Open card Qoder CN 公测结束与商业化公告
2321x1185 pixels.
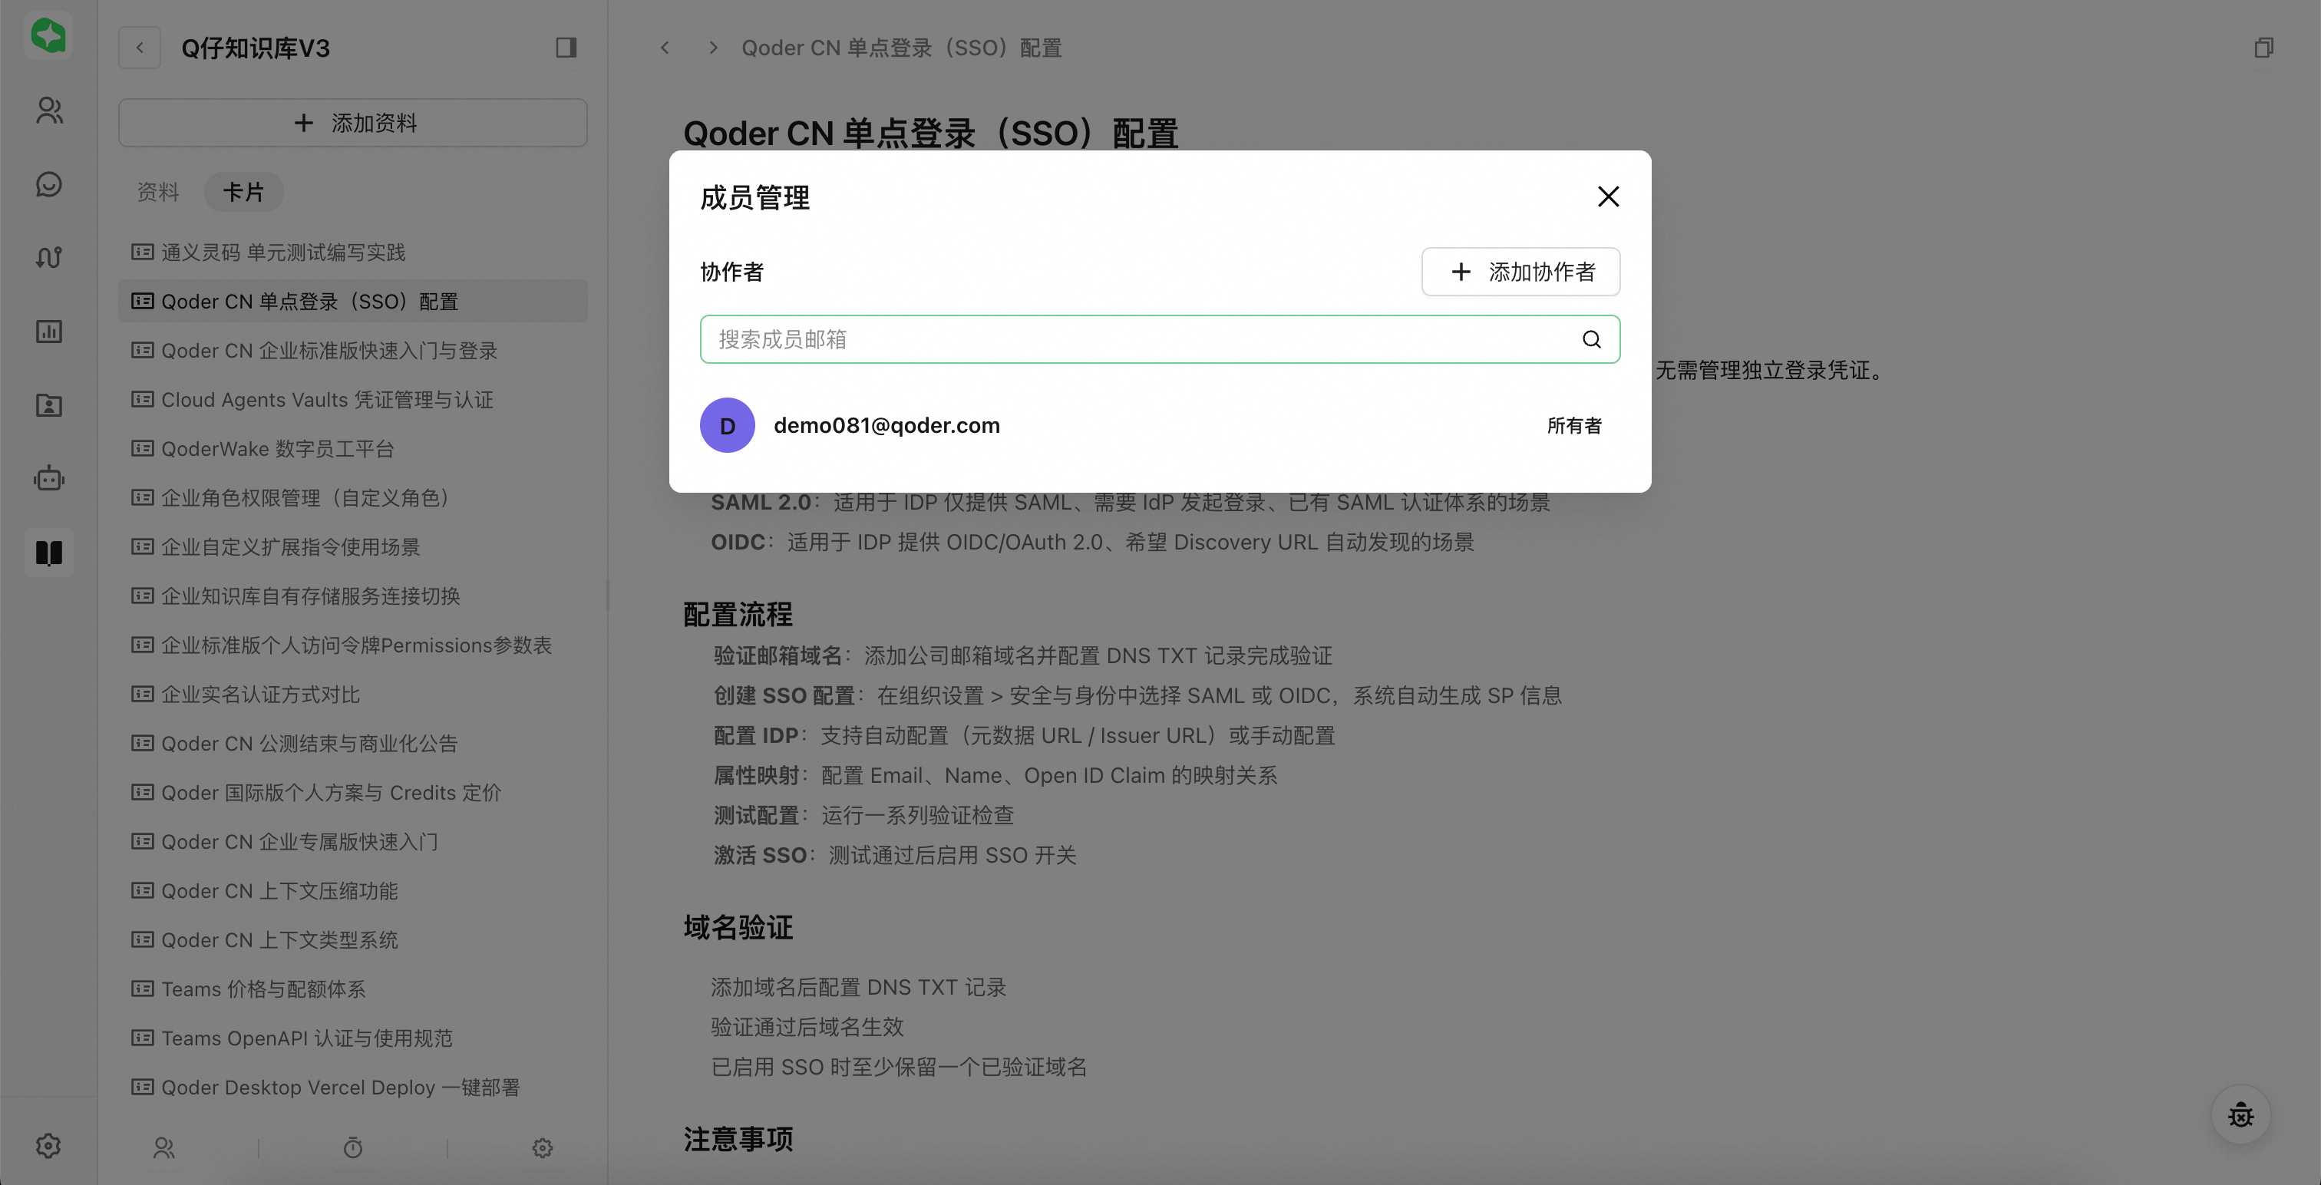(x=352, y=744)
